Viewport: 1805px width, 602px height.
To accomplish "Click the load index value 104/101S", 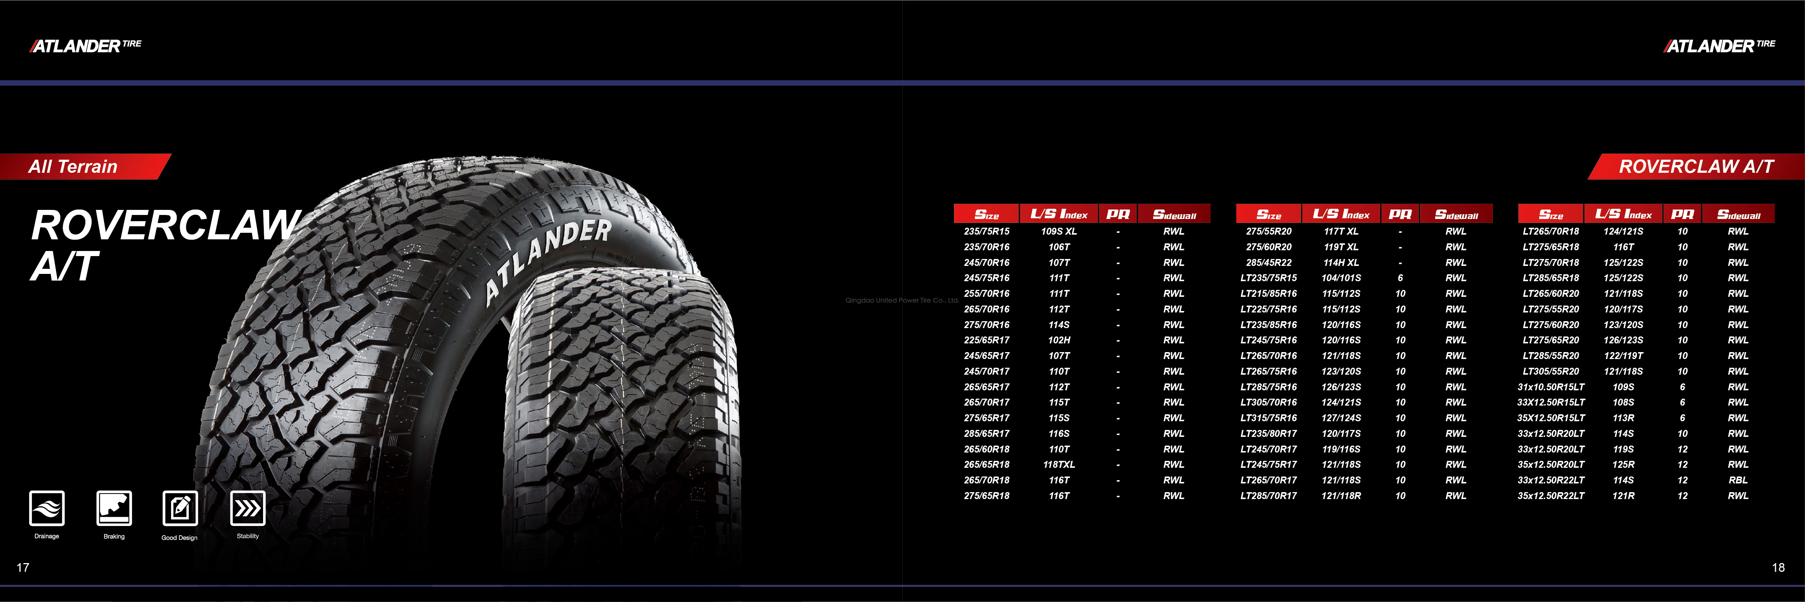I will [1341, 278].
